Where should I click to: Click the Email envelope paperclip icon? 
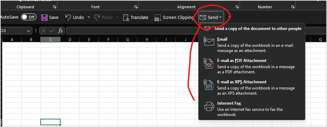[209, 42]
